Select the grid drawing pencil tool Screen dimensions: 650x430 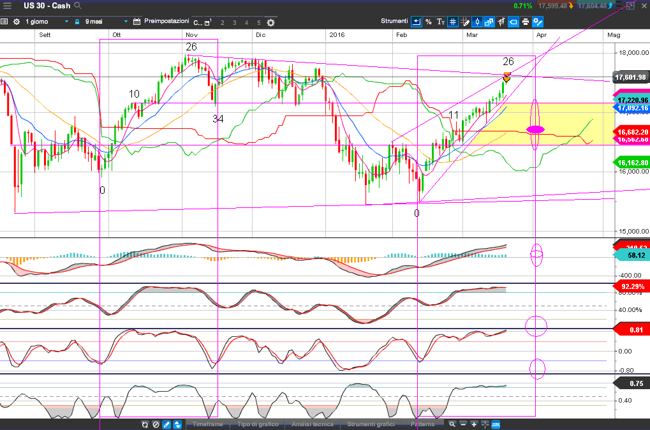coord(465,22)
